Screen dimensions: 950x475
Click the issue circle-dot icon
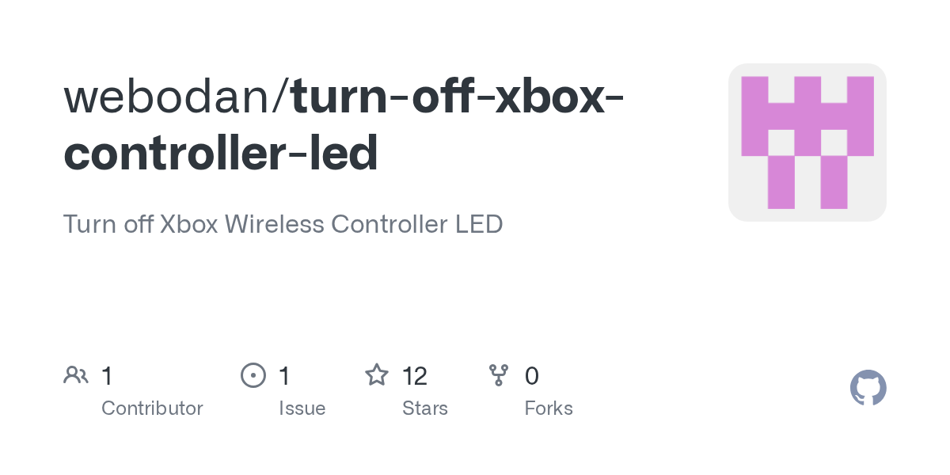coord(253,375)
